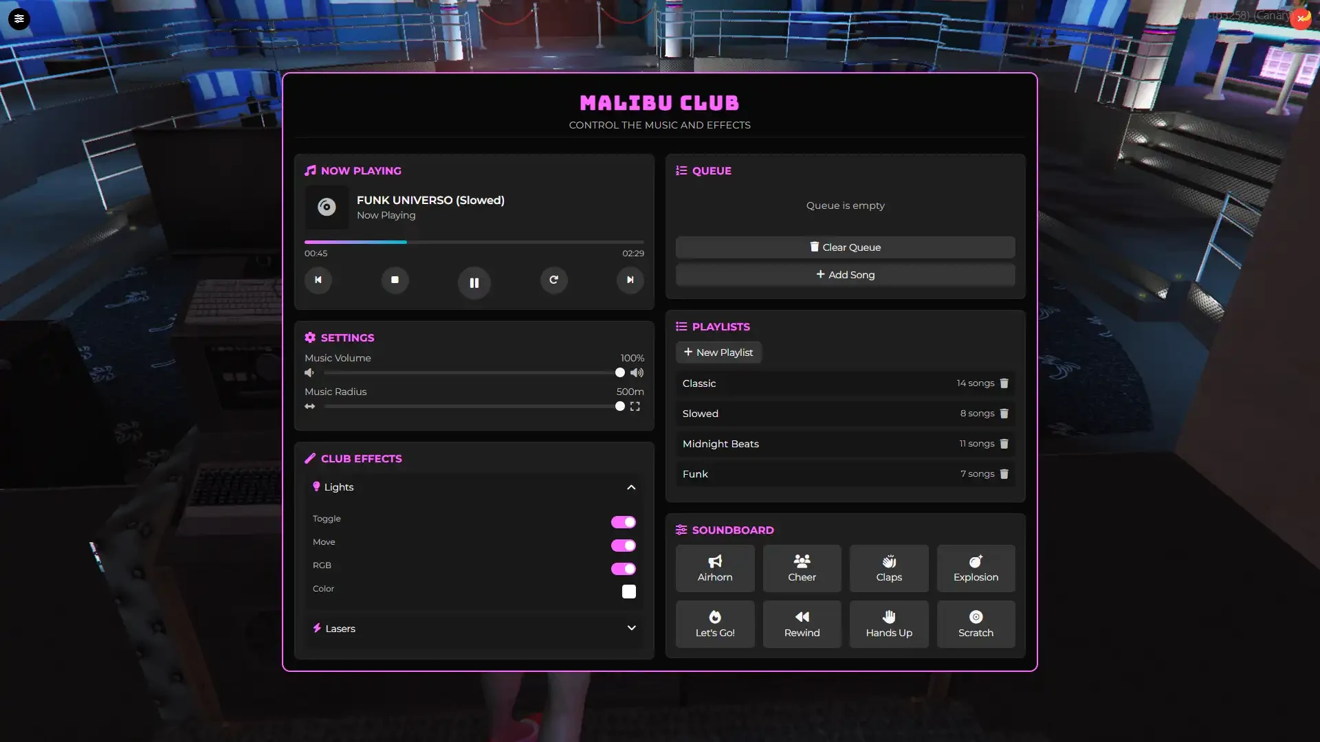1320x742 pixels.
Task: Go back to previous track
Action: (x=318, y=280)
